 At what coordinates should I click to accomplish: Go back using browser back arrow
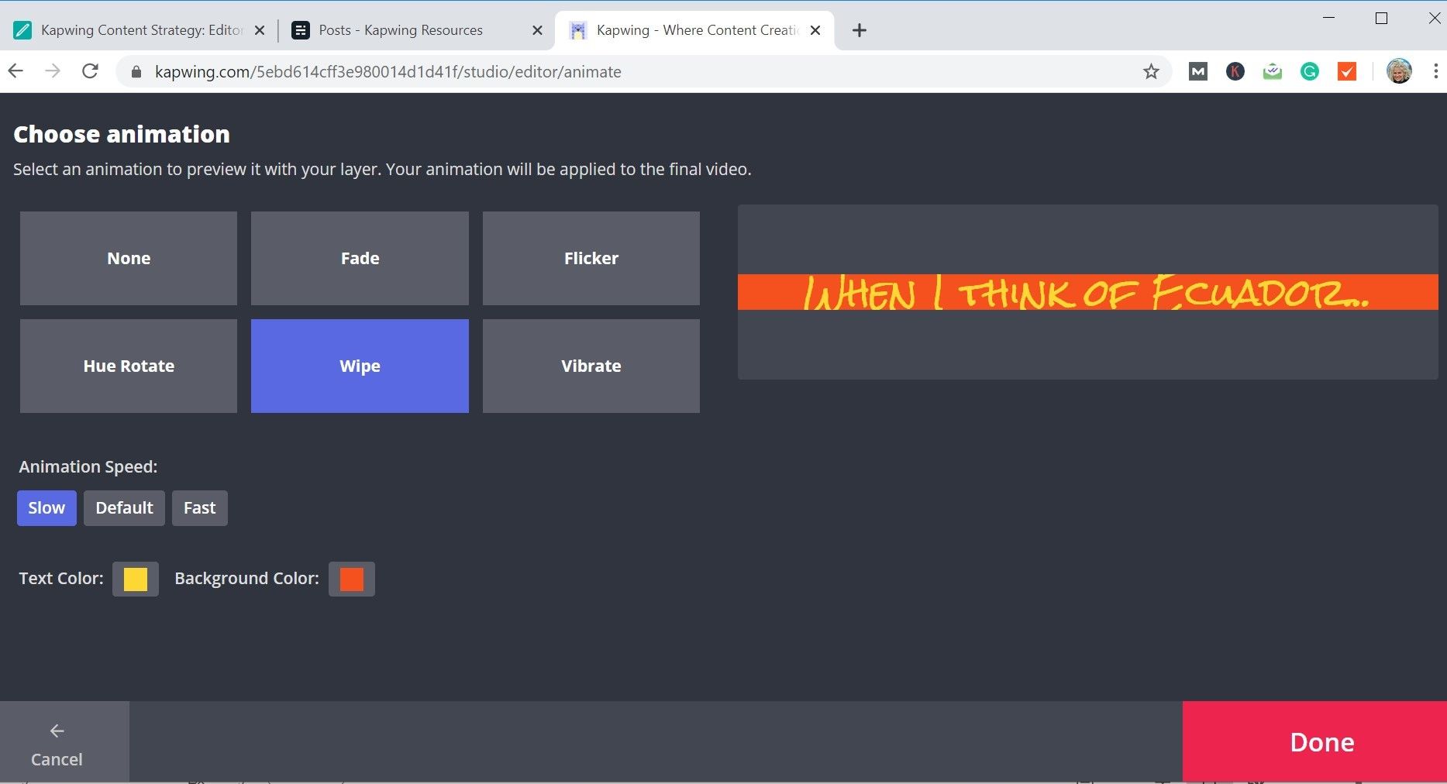pyautogui.click(x=16, y=71)
